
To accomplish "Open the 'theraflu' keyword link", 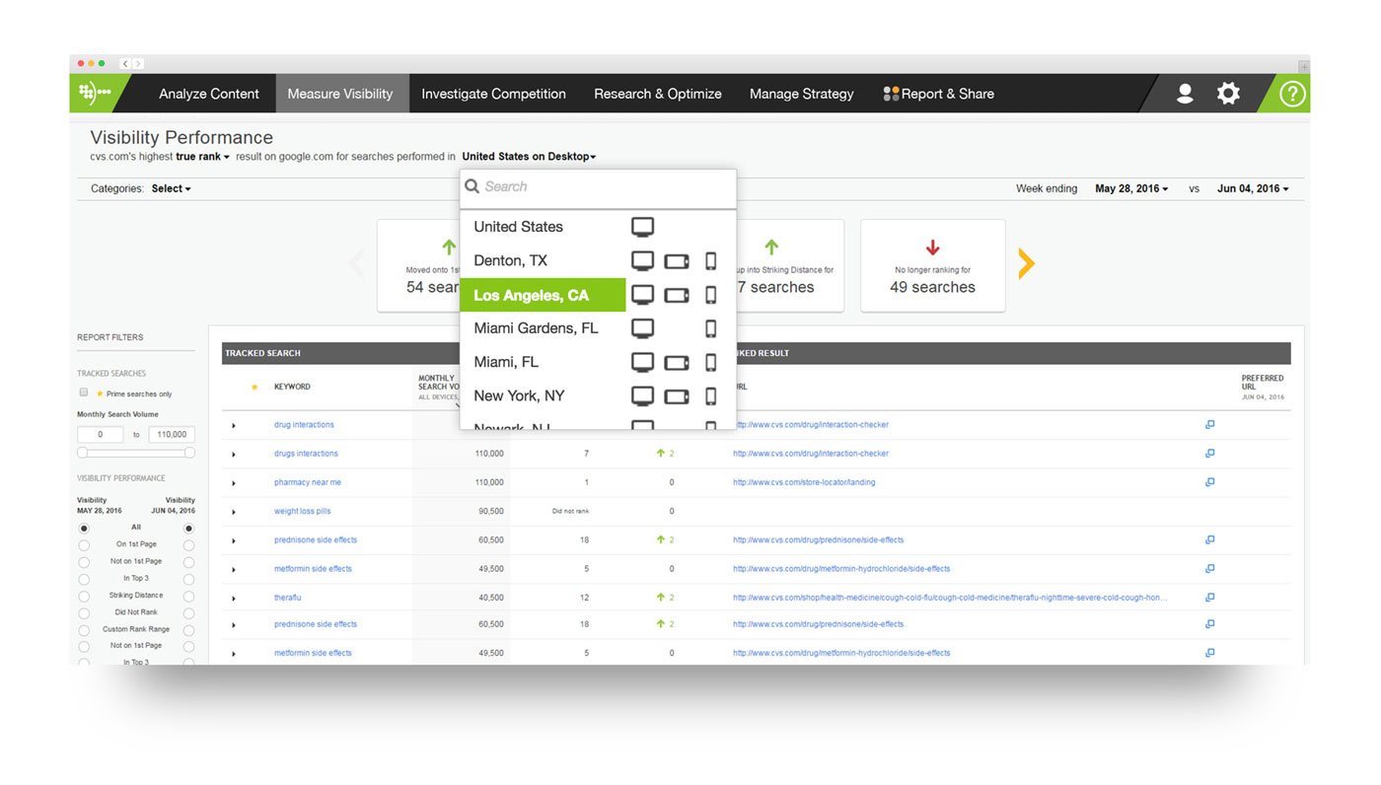I will tap(287, 598).
